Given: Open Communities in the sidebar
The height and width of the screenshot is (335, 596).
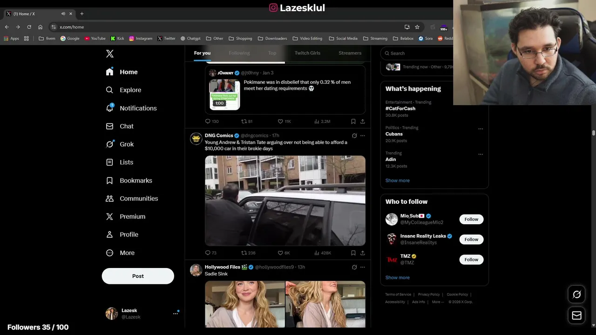Looking at the screenshot, I should pos(132,198).
